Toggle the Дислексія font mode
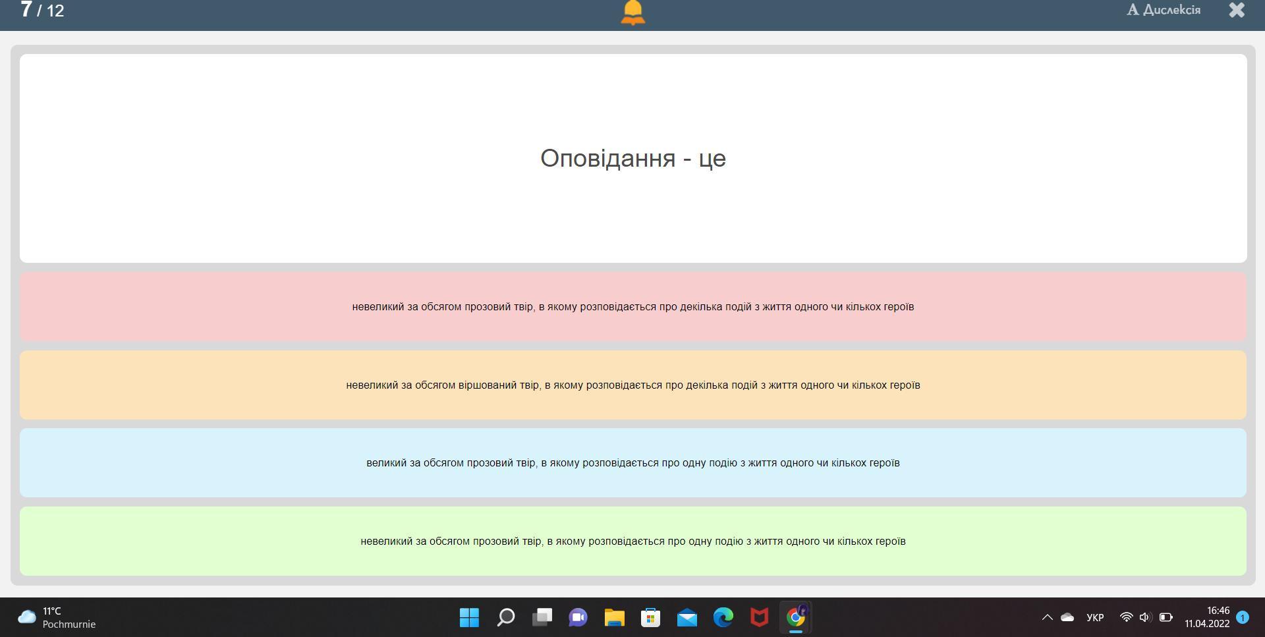 1164,10
